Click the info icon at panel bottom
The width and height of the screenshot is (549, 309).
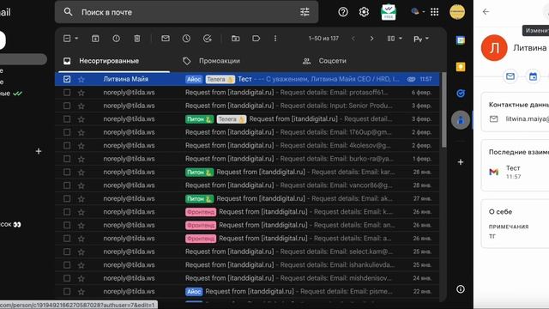coord(461,289)
